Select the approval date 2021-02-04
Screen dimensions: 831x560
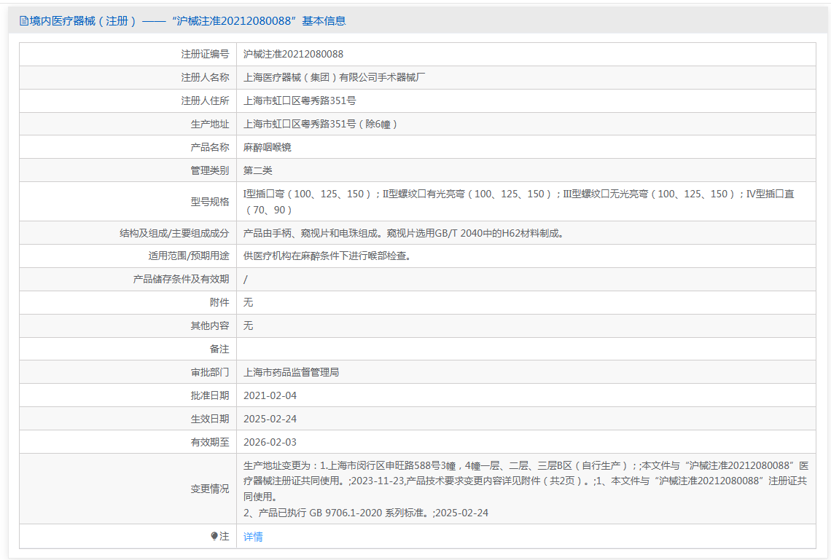tap(270, 395)
